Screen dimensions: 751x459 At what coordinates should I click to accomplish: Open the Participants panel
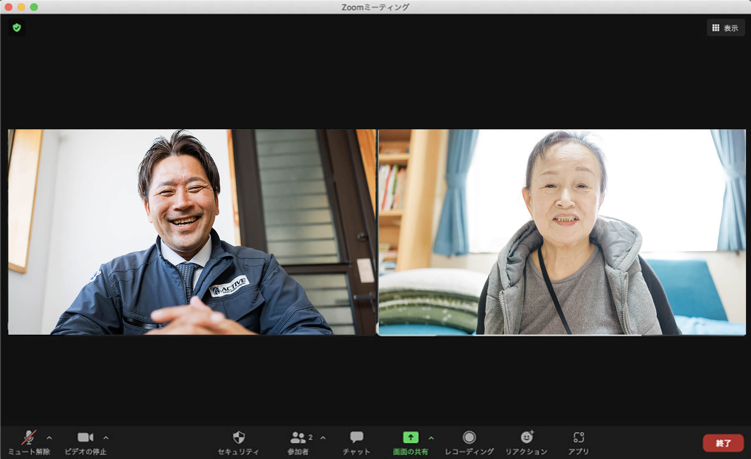[298, 438]
